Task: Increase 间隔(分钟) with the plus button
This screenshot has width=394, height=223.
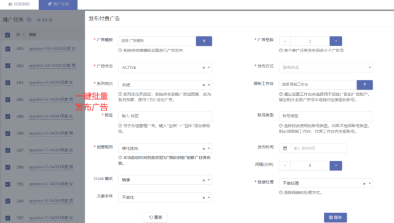Action: pos(336,166)
